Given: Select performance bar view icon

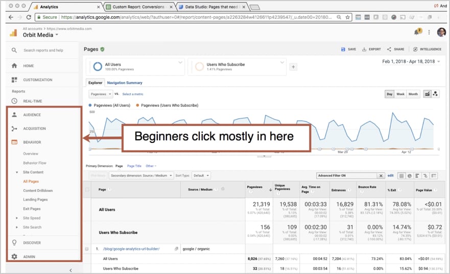Looking at the screenshot, I should pyautogui.click(x=417, y=176).
